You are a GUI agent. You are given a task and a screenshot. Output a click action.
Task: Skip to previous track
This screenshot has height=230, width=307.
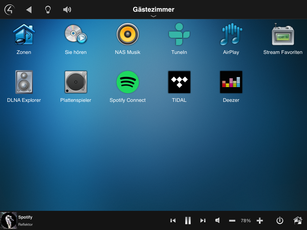(x=173, y=221)
